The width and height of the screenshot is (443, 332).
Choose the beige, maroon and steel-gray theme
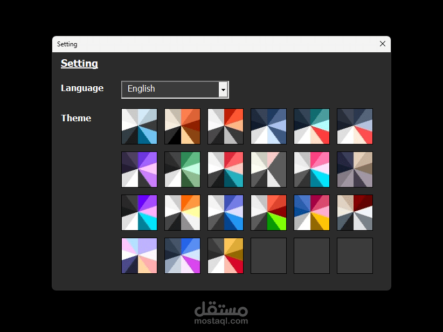pos(355,212)
